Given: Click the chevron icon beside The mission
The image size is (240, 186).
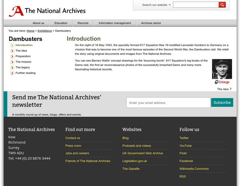Looking at the screenshot, I should tap(12, 62).
